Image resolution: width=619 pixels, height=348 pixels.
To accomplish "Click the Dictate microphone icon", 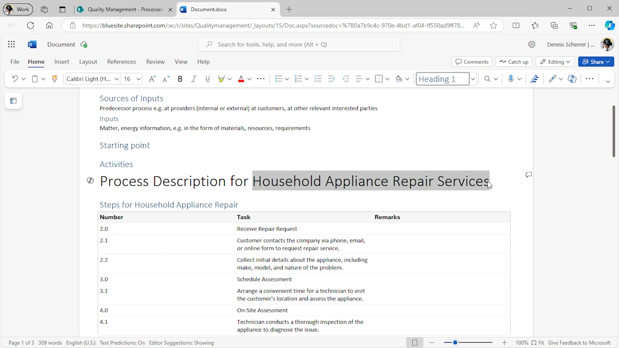I will coord(511,79).
